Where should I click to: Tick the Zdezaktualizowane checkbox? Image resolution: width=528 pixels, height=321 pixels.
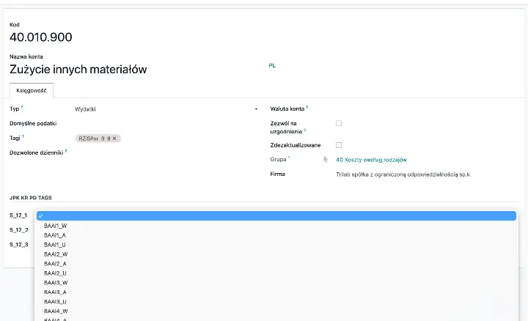pos(339,145)
